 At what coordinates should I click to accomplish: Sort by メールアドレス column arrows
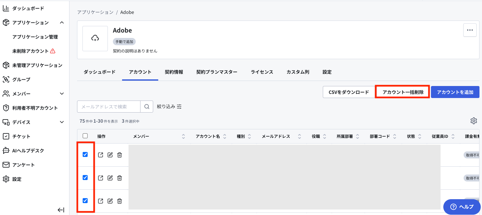pos(299,137)
